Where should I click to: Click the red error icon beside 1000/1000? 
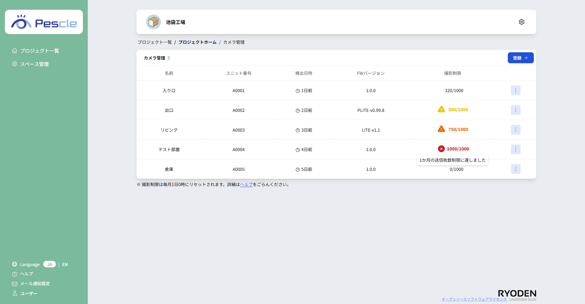tap(441, 149)
